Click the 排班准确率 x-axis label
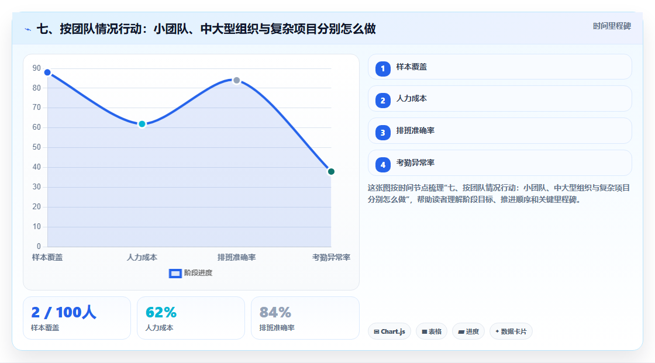This screenshot has height=363, width=655. click(x=236, y=257)
